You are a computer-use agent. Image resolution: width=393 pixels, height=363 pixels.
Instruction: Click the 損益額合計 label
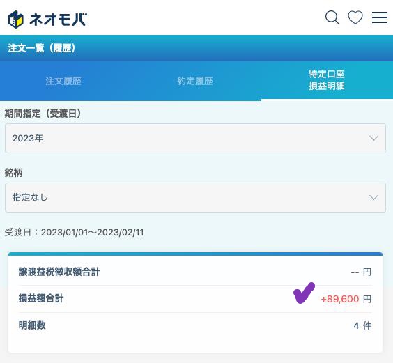pos(41,299)
